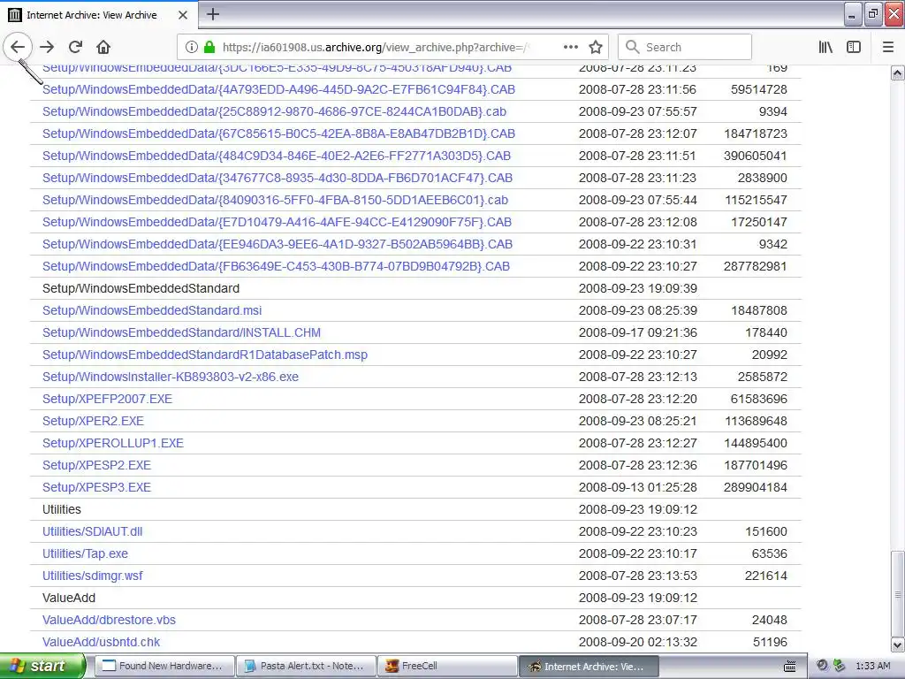The width and height of the screenshot is (905, 679).
Task: Open ValueAdd/dbrestore.vbs link
Action: pos(109,620)
